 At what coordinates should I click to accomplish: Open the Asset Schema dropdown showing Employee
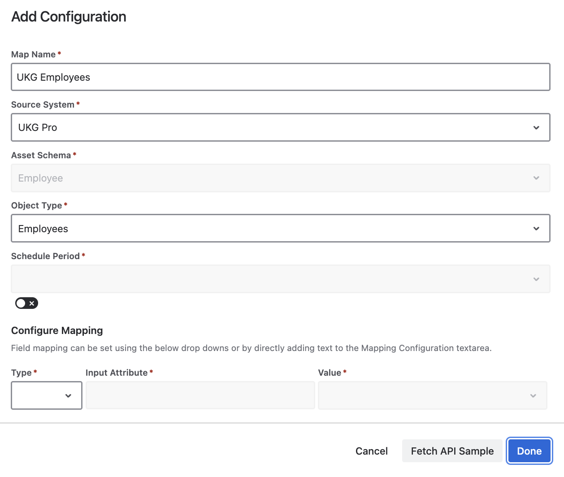coord(281,178)
